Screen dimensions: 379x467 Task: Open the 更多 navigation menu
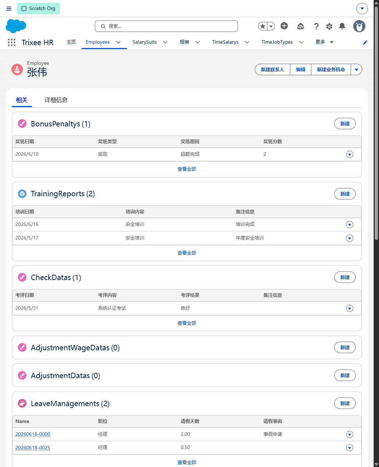pos(325,42)
